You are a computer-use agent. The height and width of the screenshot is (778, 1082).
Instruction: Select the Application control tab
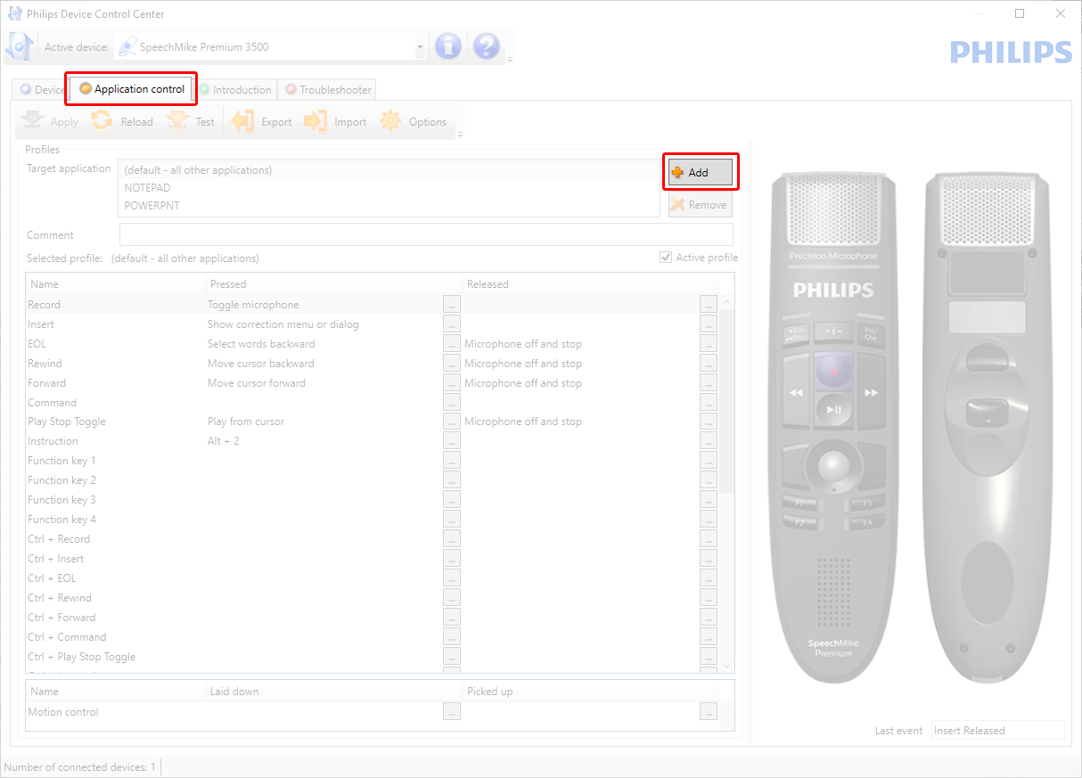[x=132, y=89]
